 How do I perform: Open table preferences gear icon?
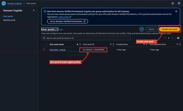point(178,38)
